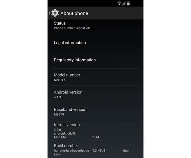Tap the Build number entry
This screenshot has width=191, height=158.
click(96, 150)
